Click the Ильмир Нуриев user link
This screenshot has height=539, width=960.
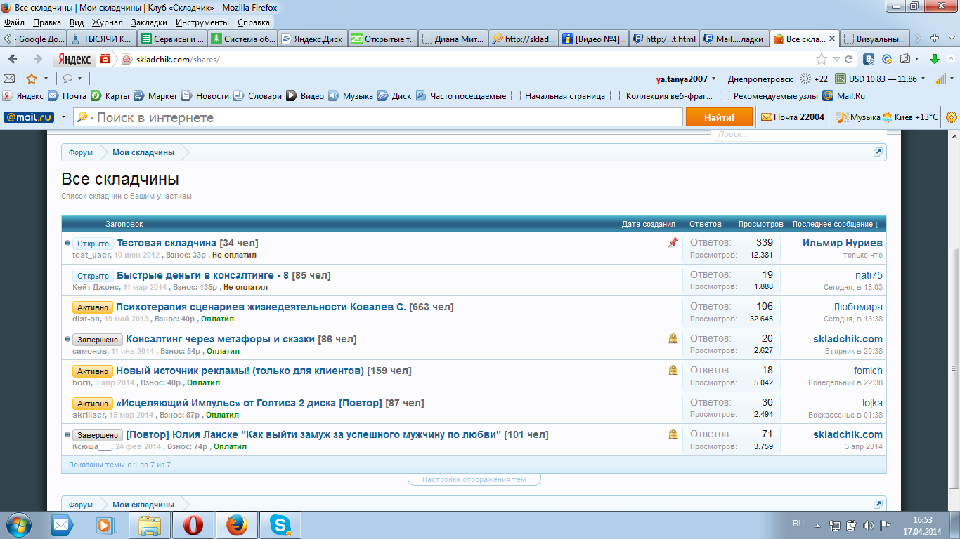click(843, 243)
